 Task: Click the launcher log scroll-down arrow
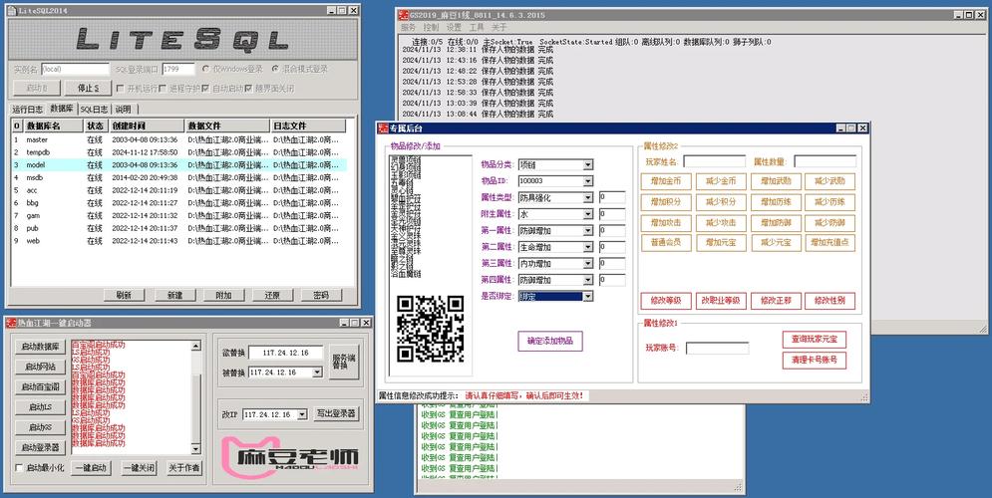point(195,449)
